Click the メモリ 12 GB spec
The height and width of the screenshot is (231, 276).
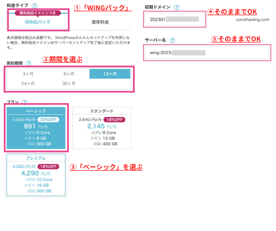[103, 138]
